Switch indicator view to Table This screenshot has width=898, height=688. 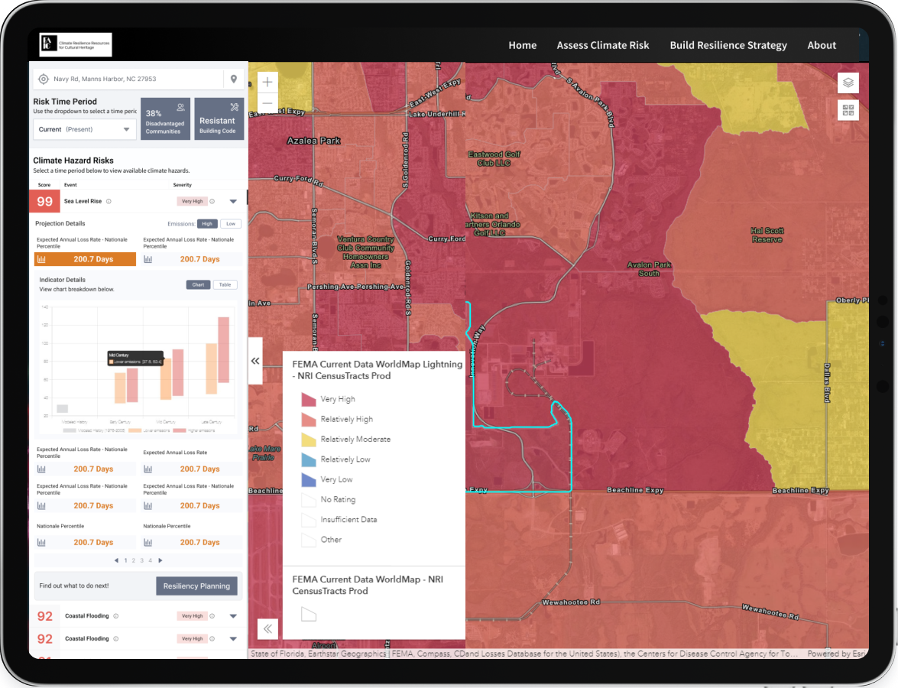coord(225,284)
